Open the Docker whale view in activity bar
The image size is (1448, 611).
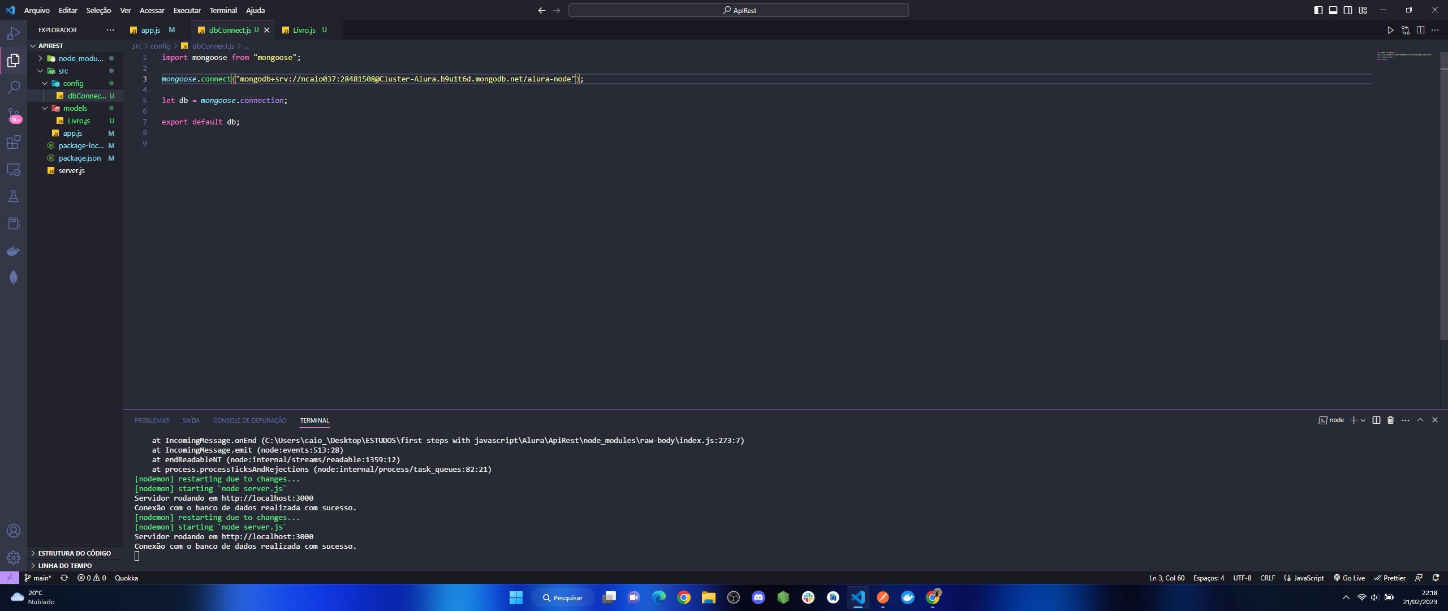(x=14, y=251)
